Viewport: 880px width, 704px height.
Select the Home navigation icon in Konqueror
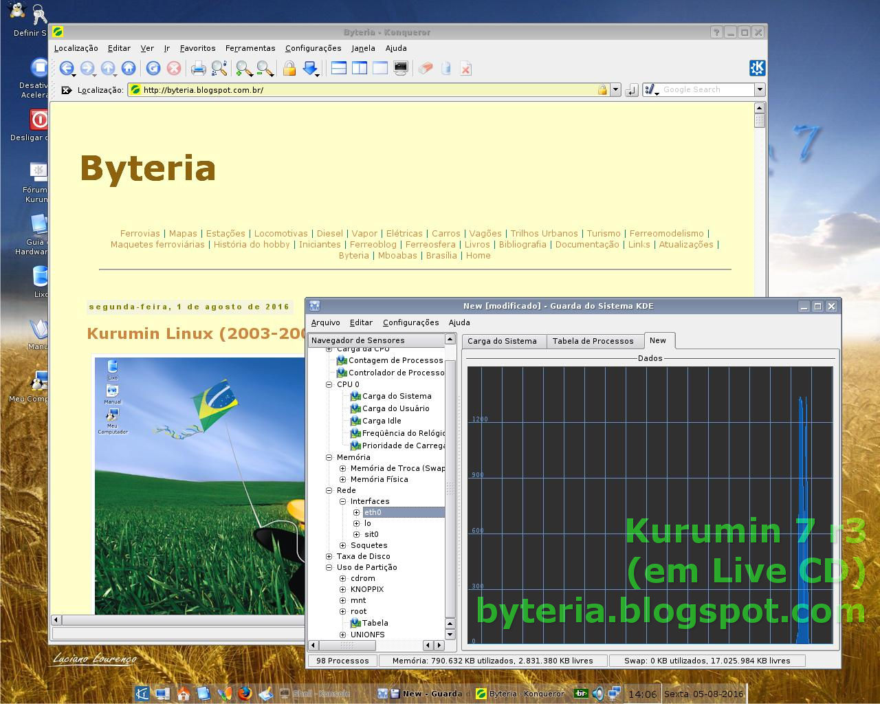[129, 68]
